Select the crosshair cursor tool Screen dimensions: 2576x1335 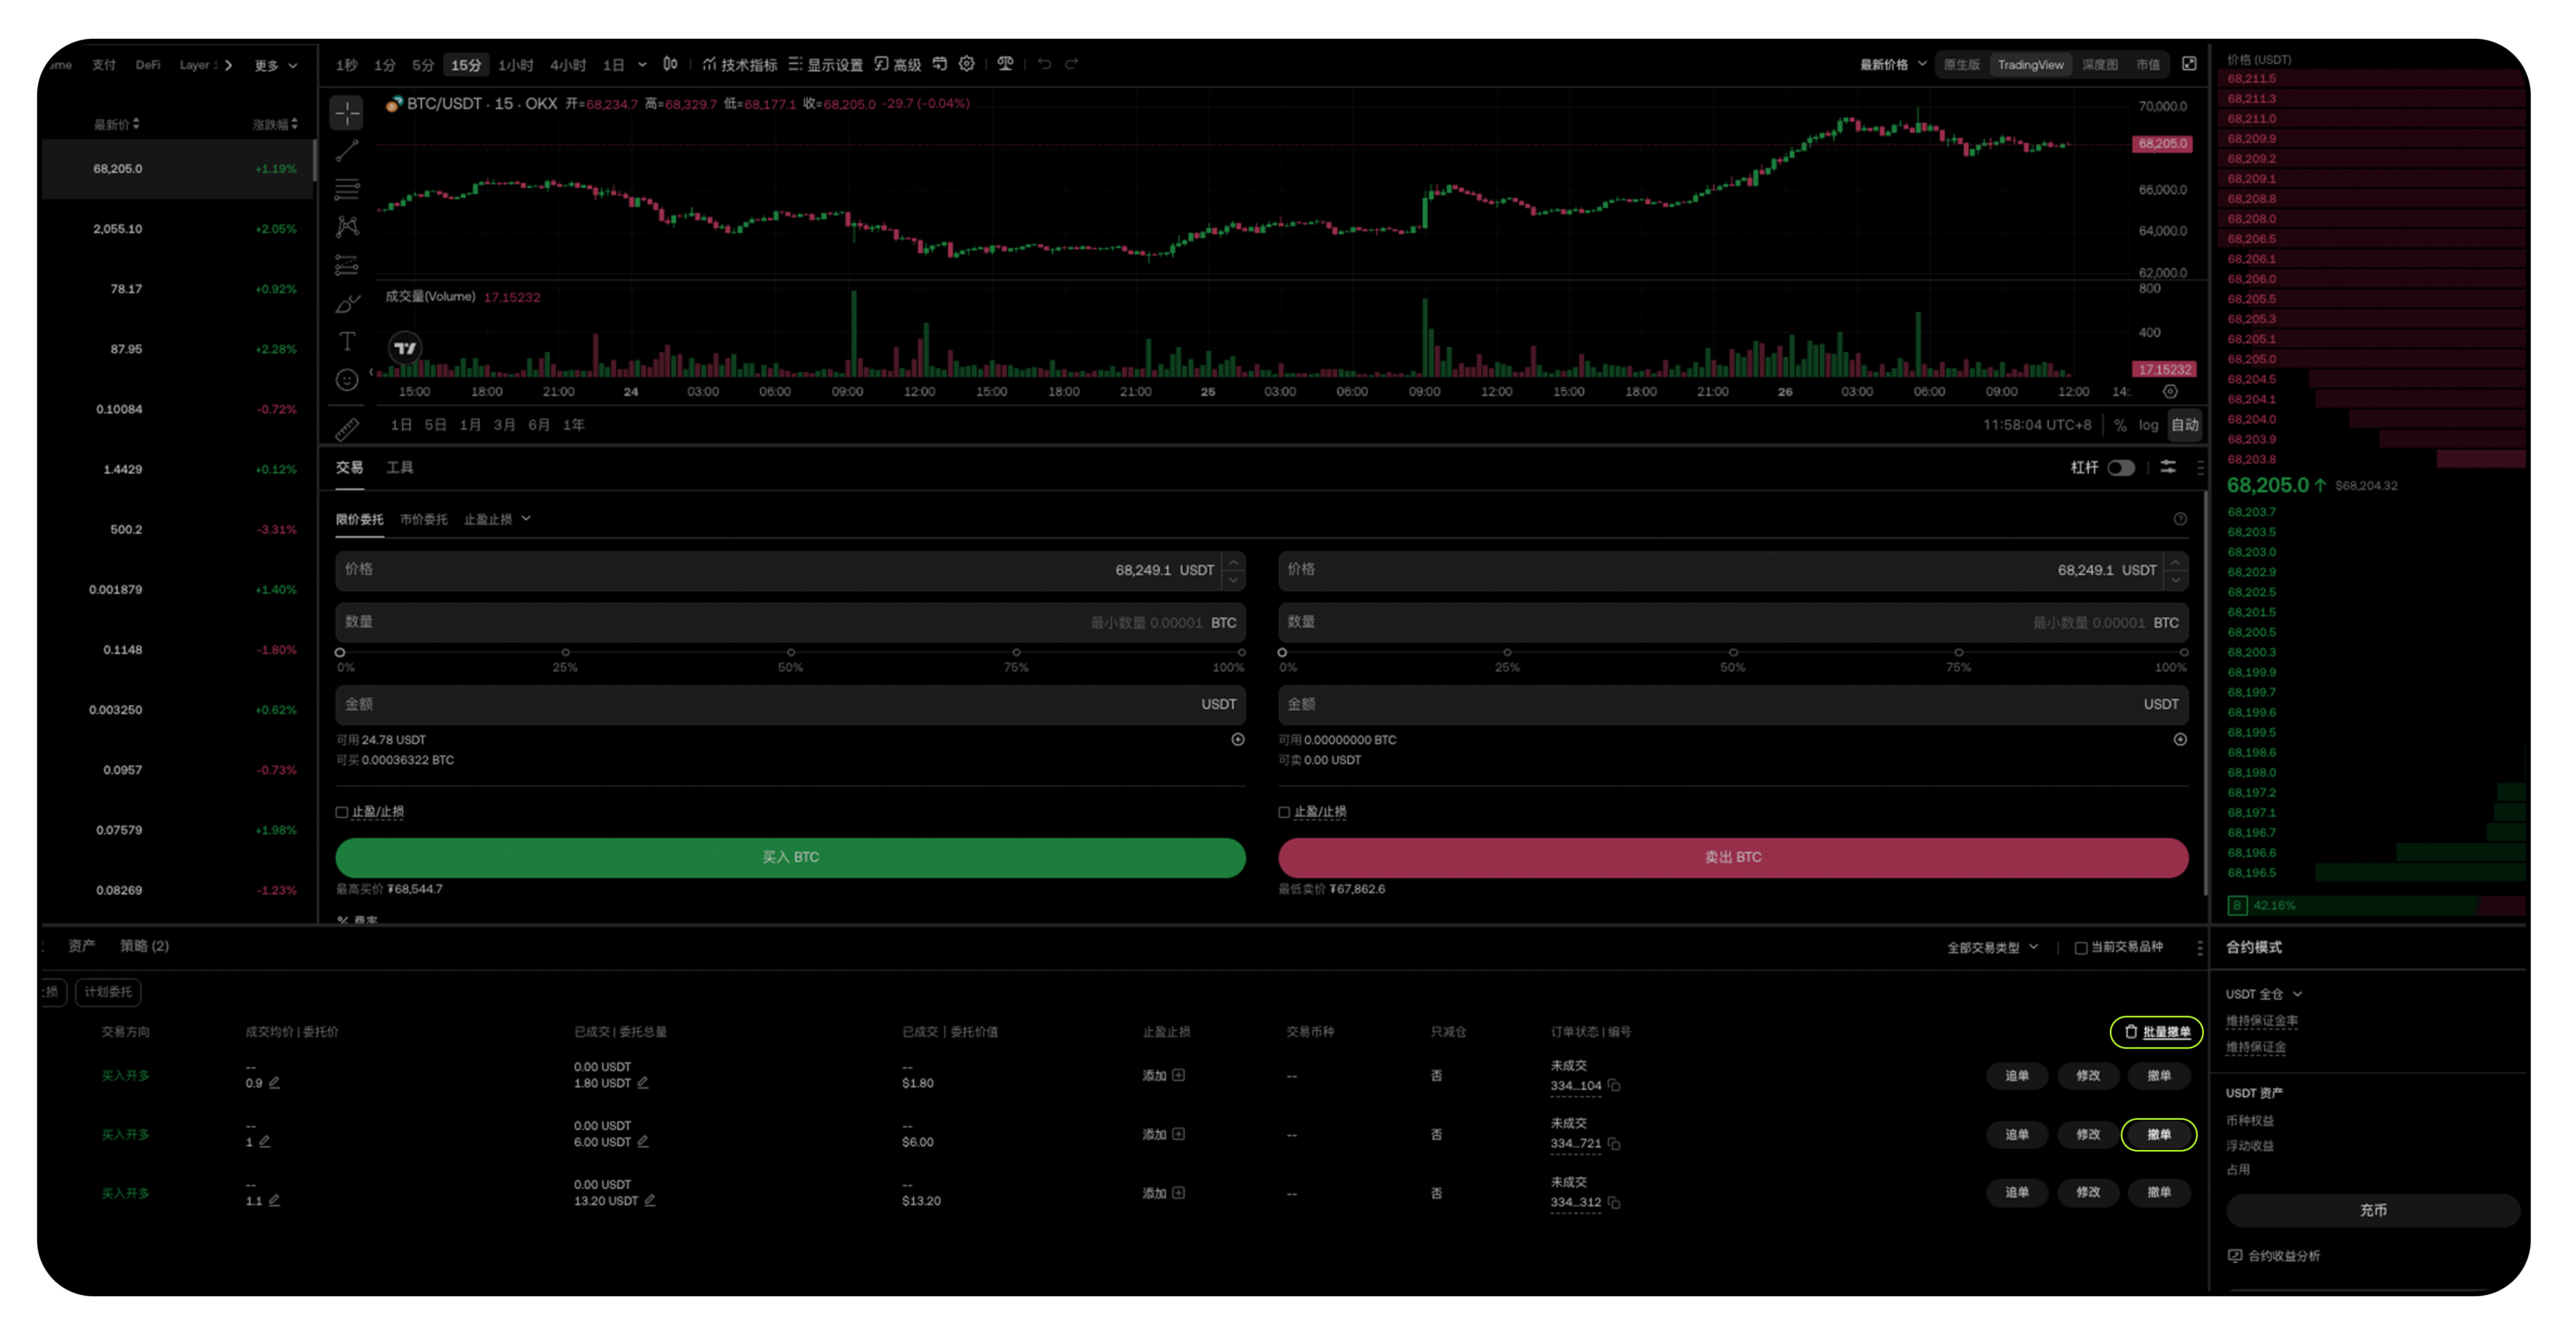pyautogui.click(x=347, y=113)
